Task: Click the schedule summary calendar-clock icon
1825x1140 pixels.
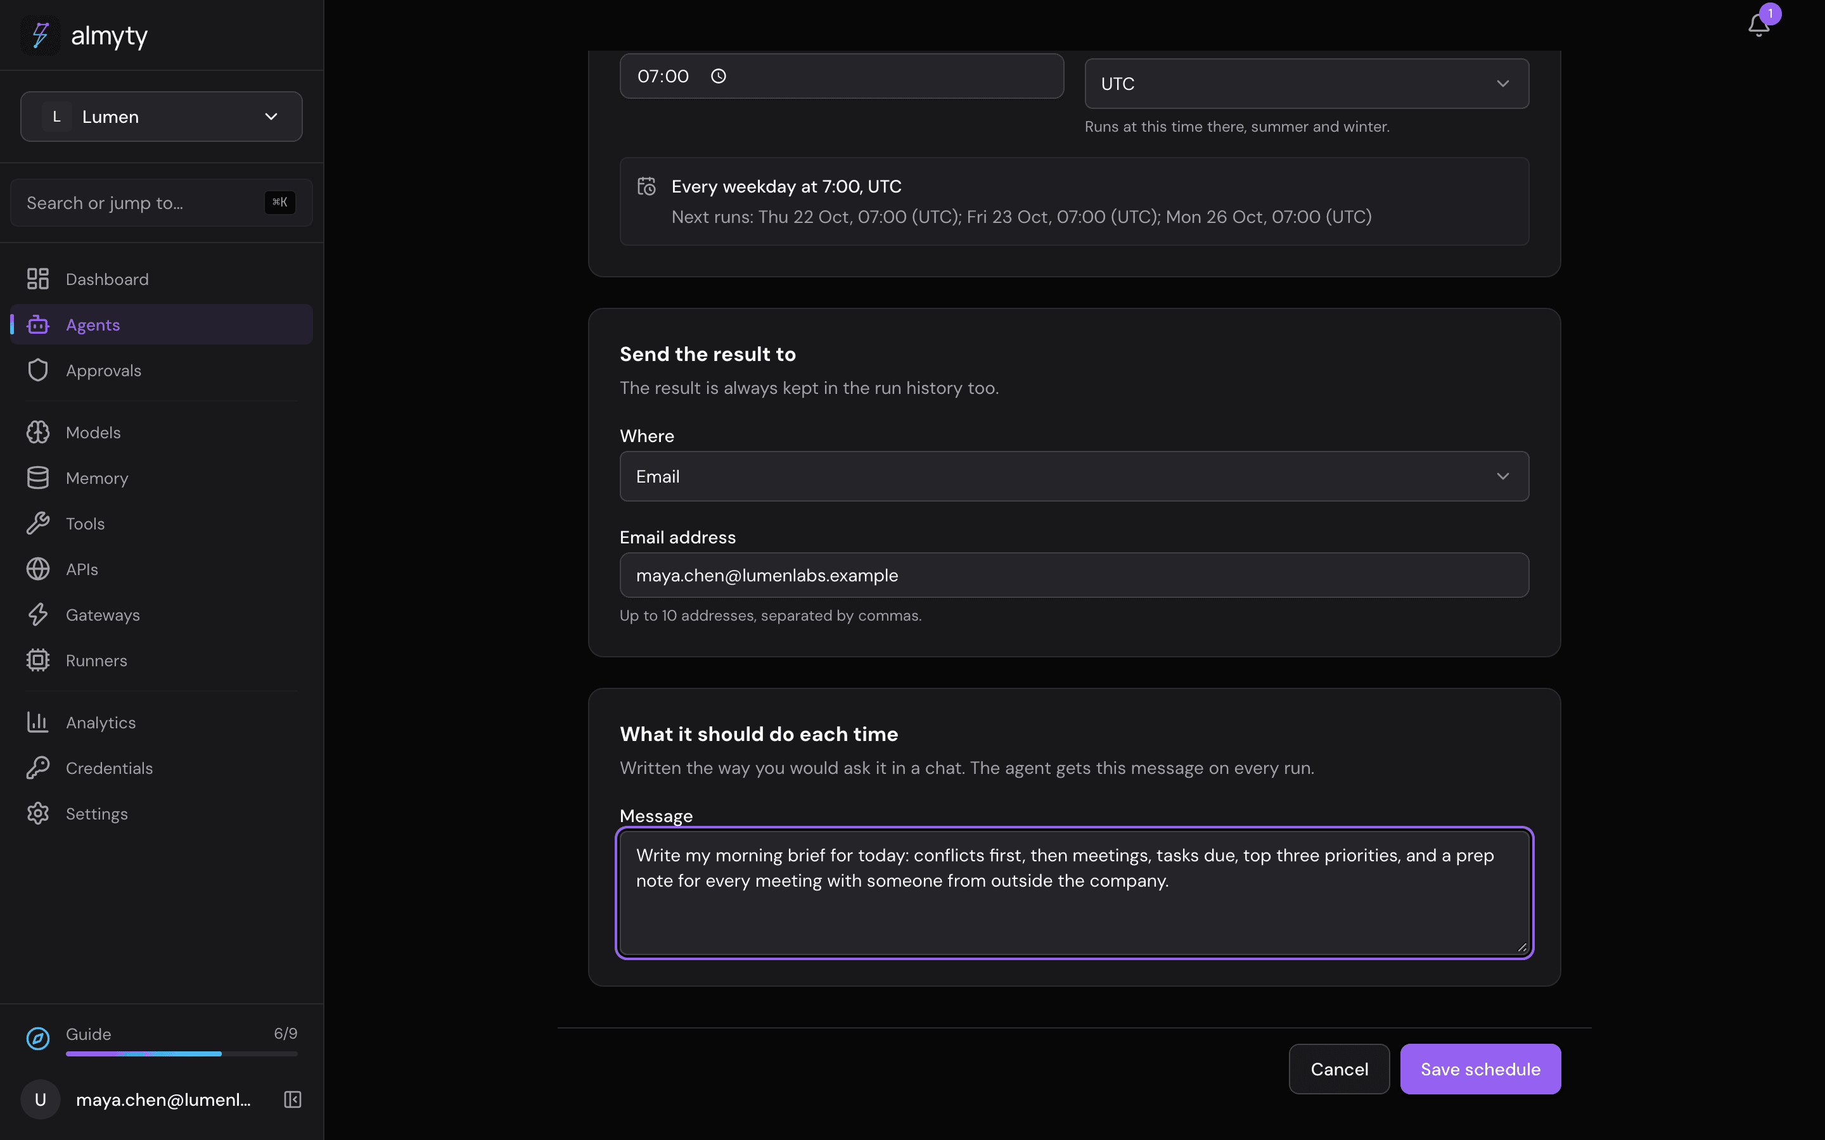Action: (x=646, y=186)
